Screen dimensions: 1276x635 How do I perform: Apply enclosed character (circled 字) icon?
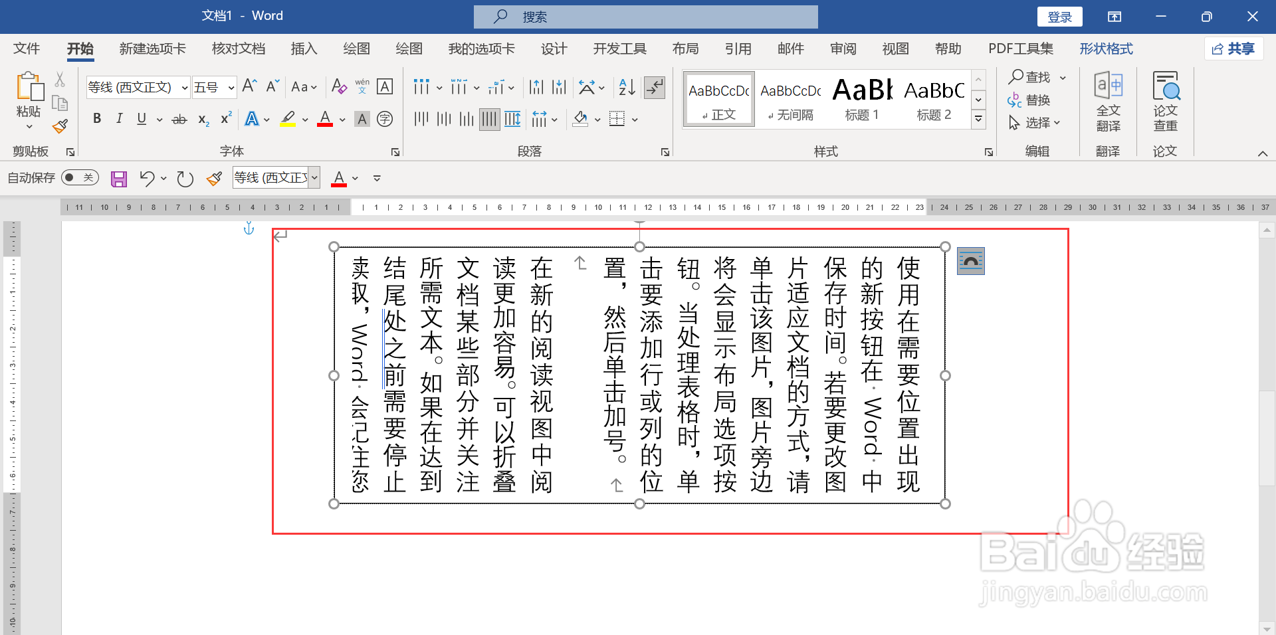[x=385, y=119]
